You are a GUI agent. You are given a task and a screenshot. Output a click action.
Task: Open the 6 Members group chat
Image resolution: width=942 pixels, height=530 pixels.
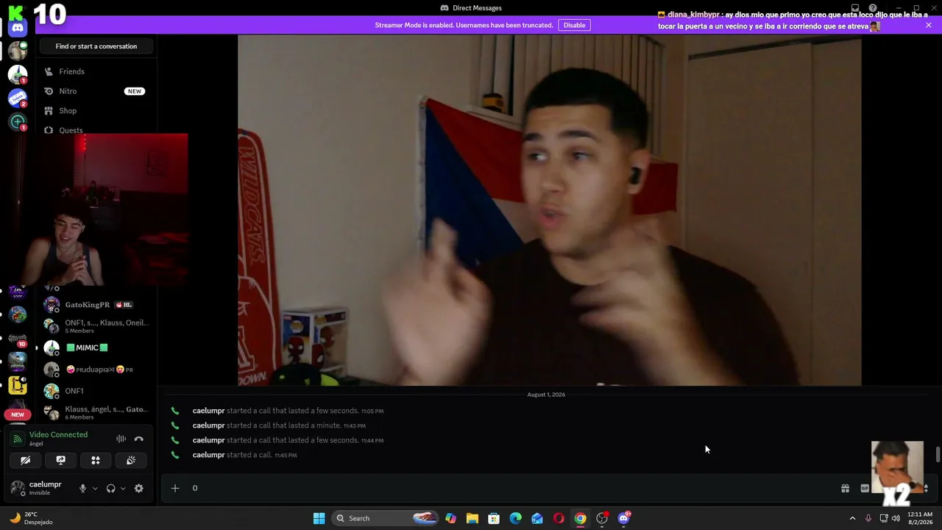[x=97, y=412]
